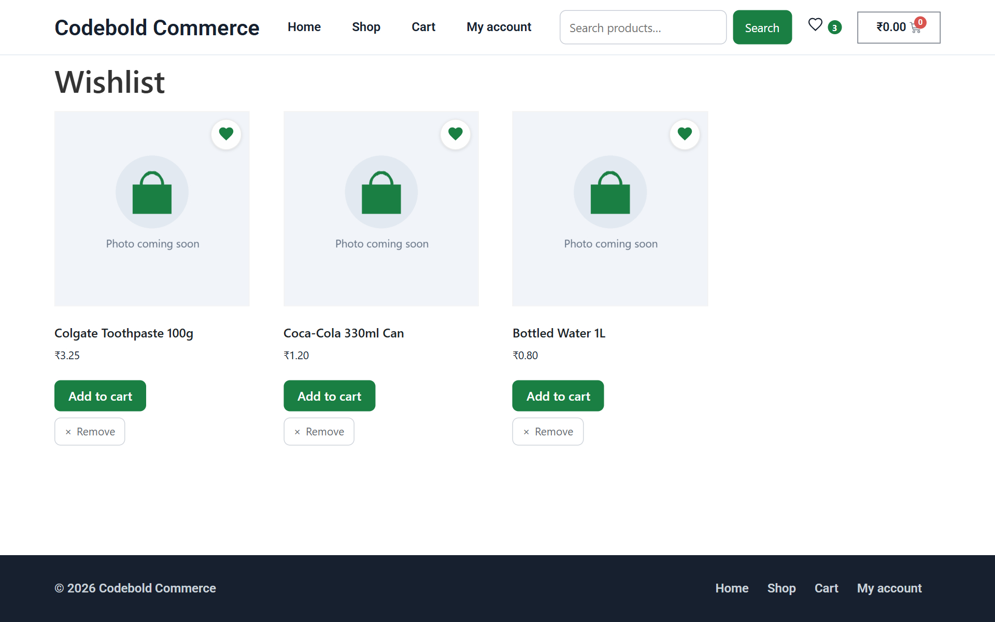Click the wishlist count badge showing 3
Image resolution: width=995 pixels, height=622 pixels.
pyautogui.click(x=834, y=27)
